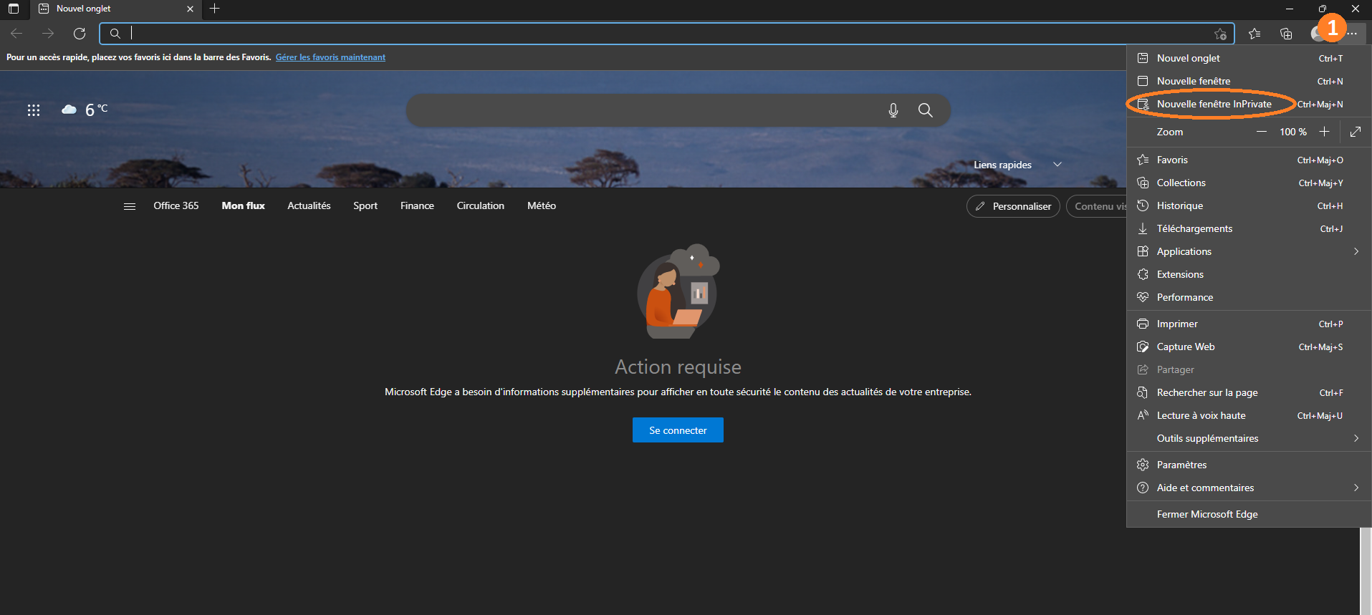Switch to Office 365 feed tab

176,205
